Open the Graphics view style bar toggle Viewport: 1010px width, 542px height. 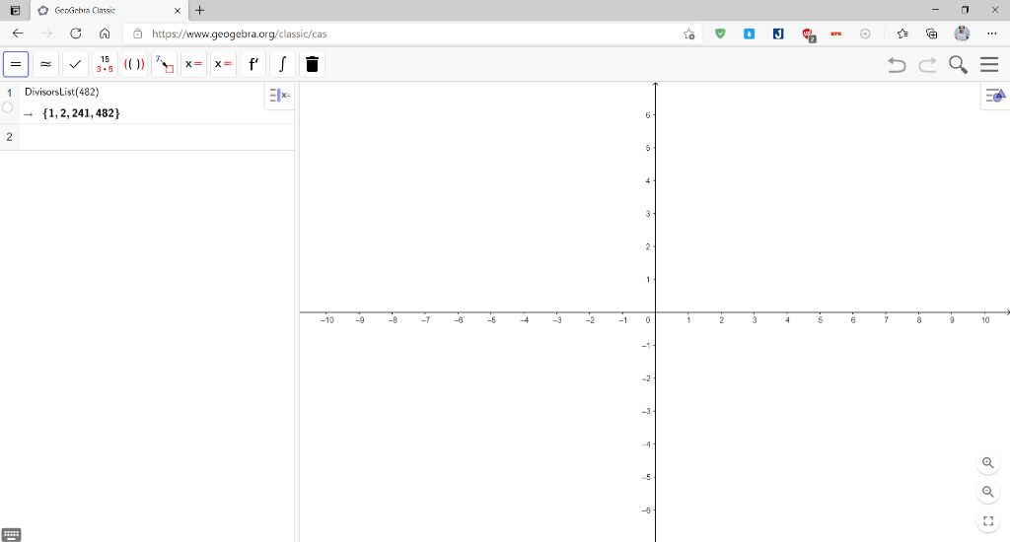(x=995, y=96)
